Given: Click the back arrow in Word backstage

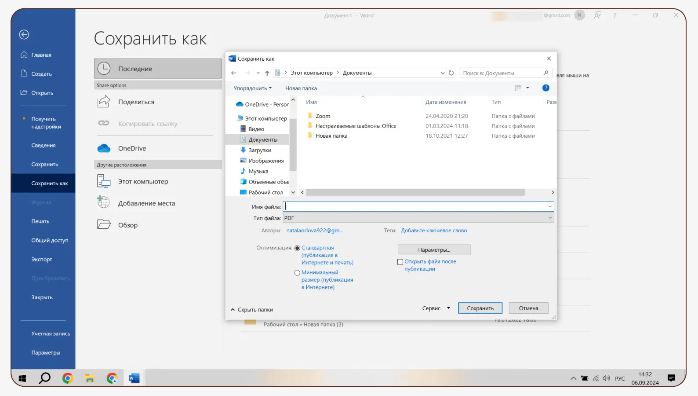Looking at the screenshot, I should 24,34.
